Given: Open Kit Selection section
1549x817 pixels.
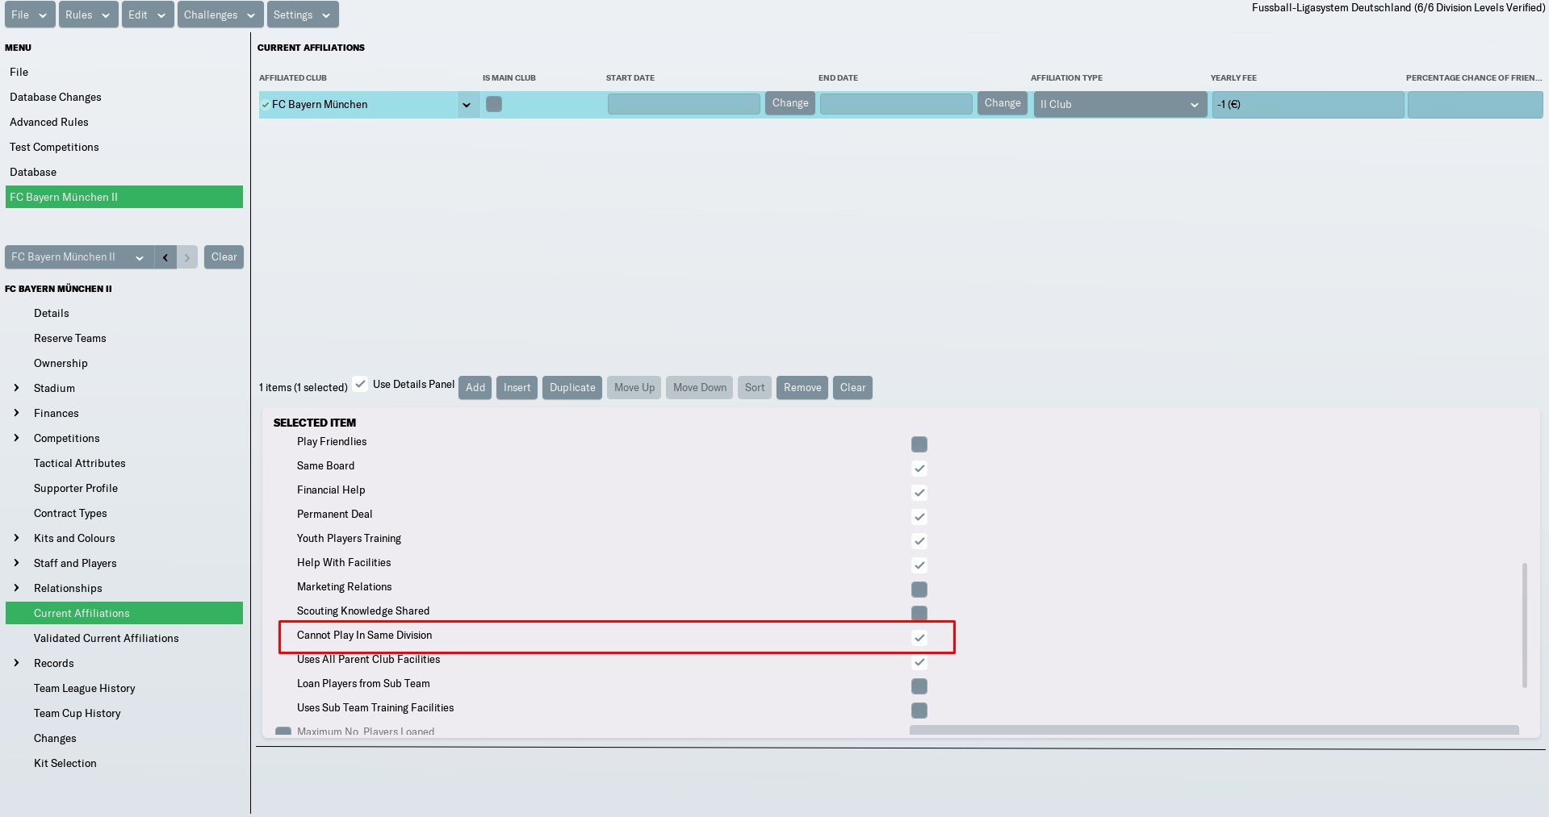Looking at the screenshot, I should [65, 763].
